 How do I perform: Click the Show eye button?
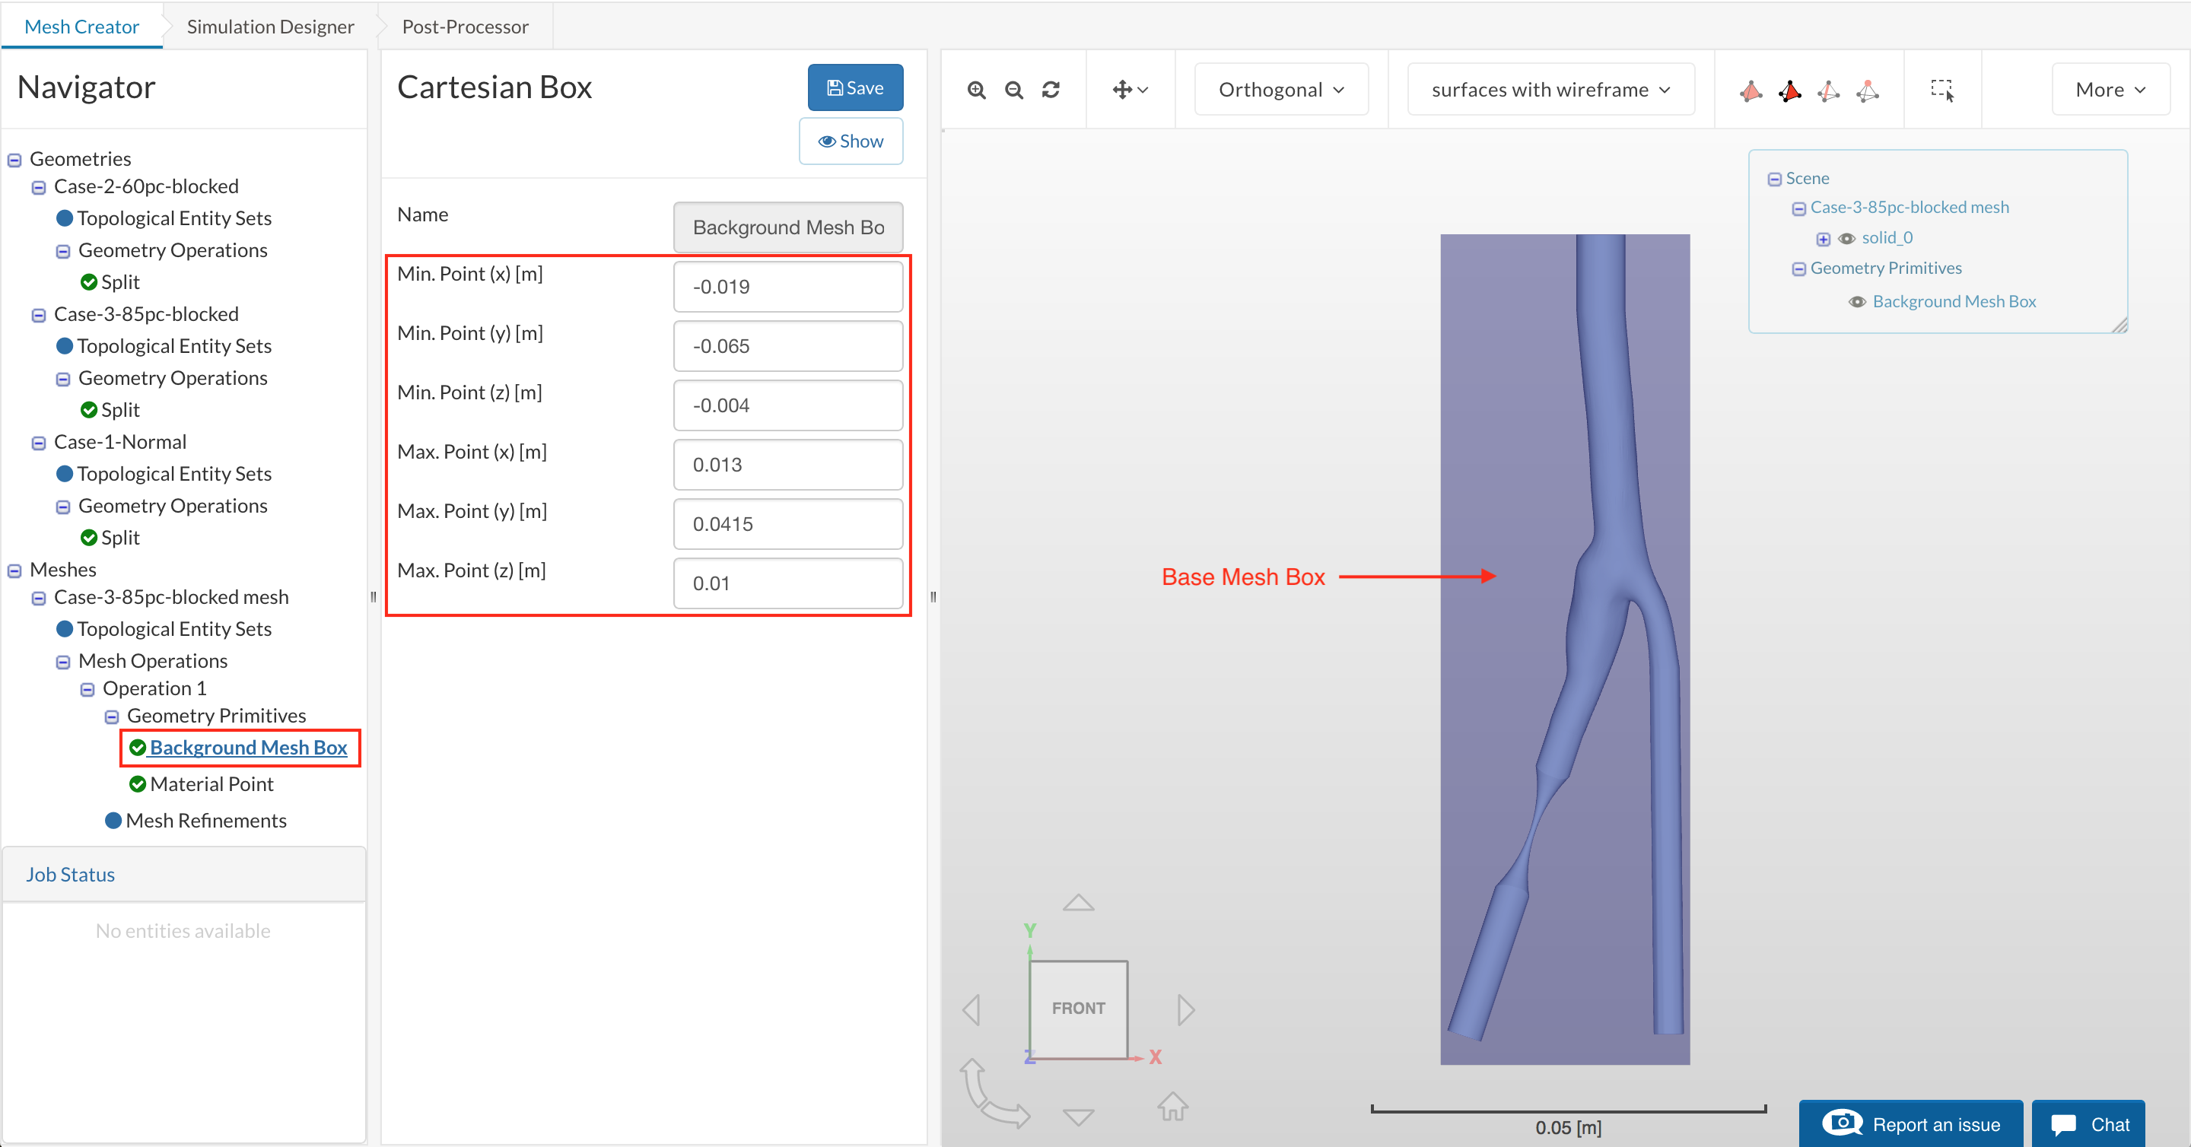(851, 141)
